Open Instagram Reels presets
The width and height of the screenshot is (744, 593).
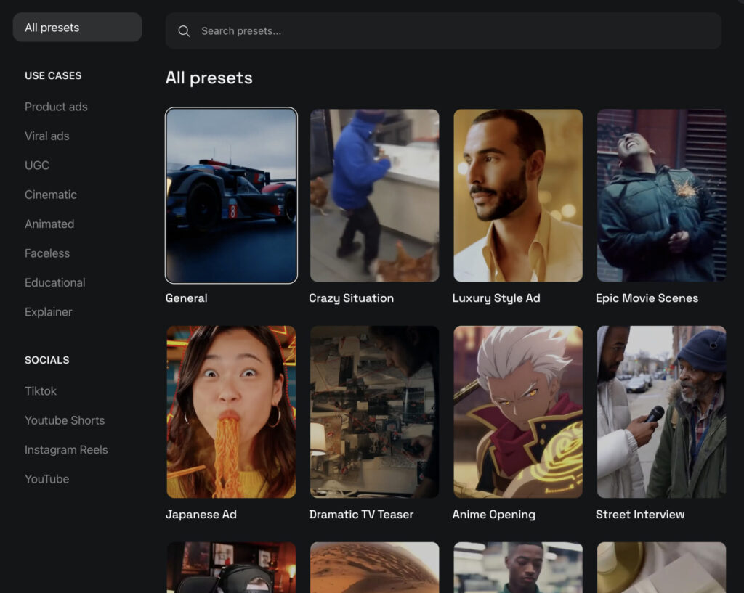click(x=66, y=450)
